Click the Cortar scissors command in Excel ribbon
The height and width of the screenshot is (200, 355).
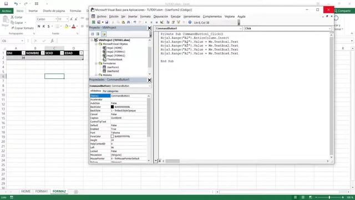[x=17, y=17]
